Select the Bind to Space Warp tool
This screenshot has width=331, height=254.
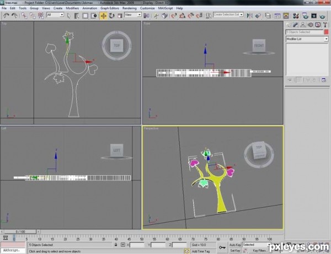click(x=41, y=15)
